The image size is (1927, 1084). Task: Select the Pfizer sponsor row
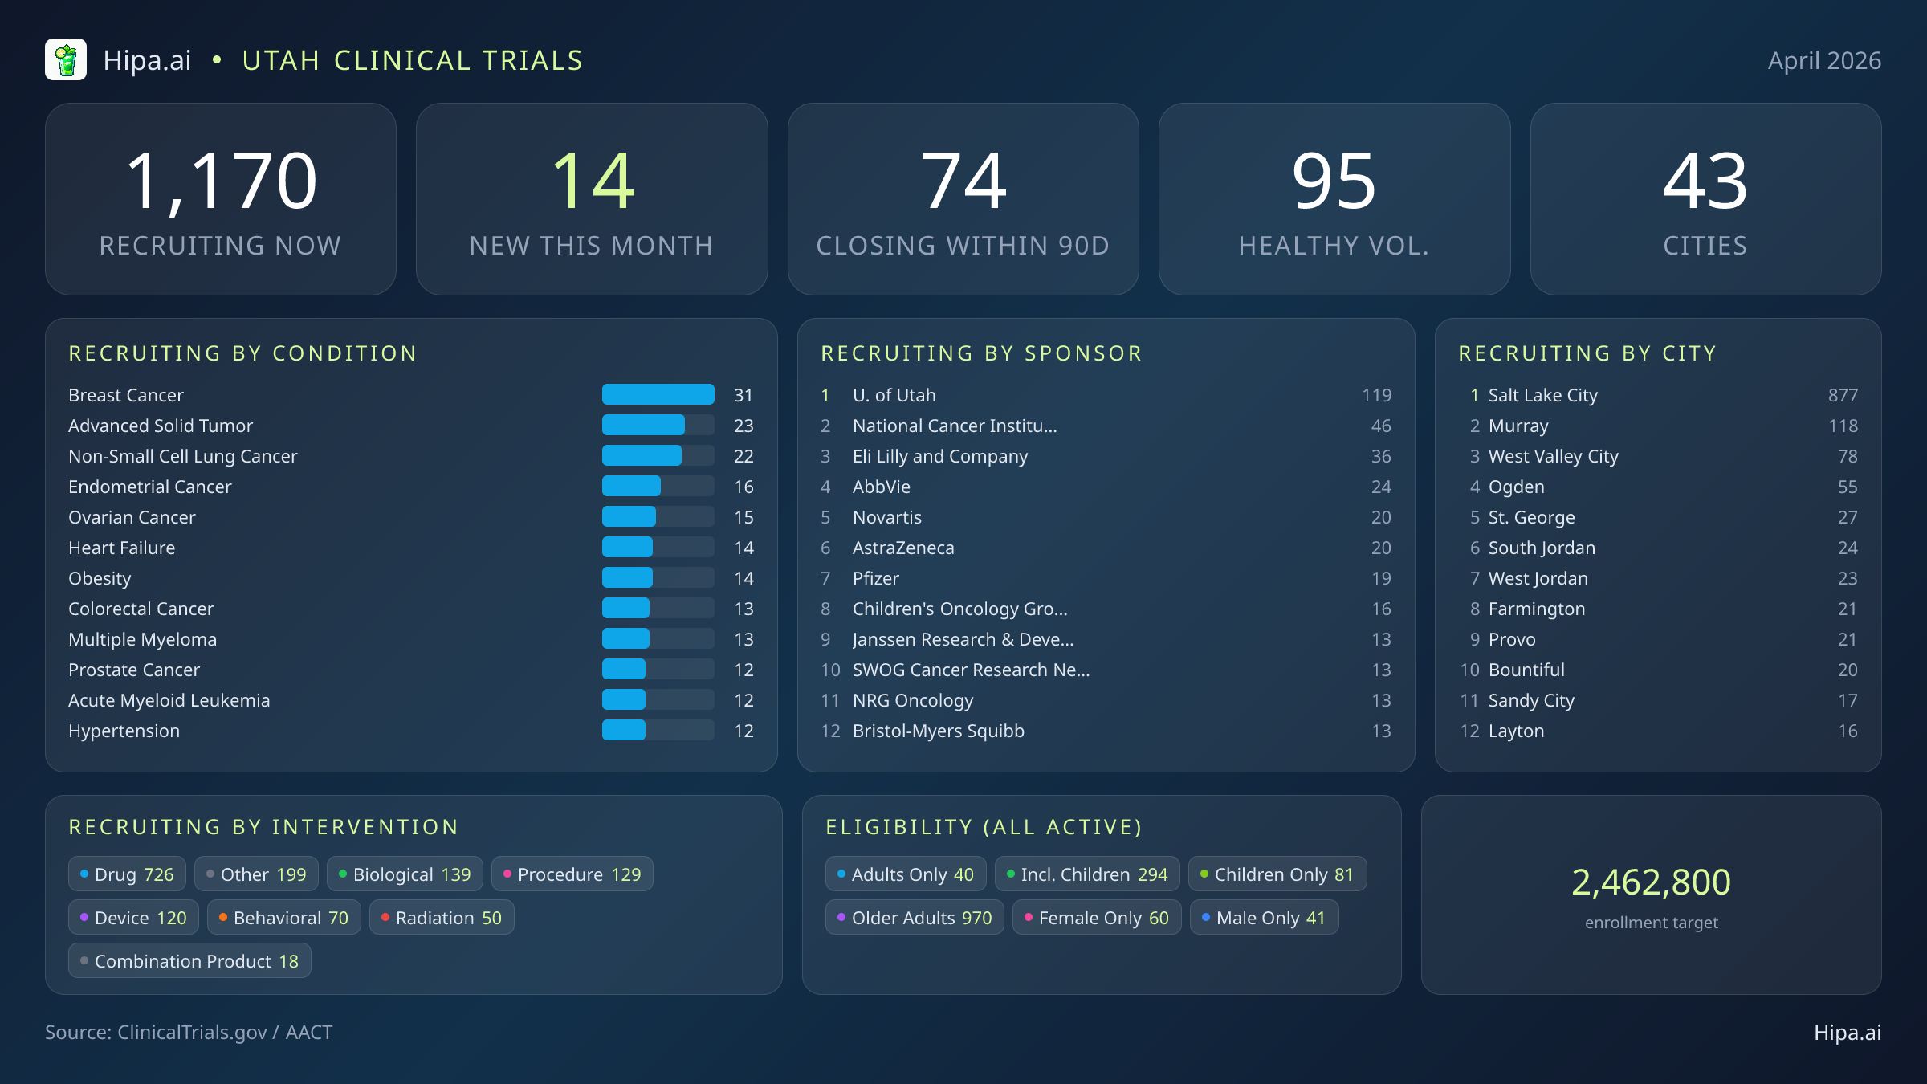point(1106,578)
